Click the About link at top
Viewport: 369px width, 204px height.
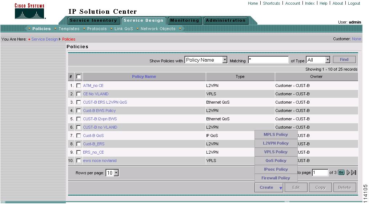(x=338, y=3)
